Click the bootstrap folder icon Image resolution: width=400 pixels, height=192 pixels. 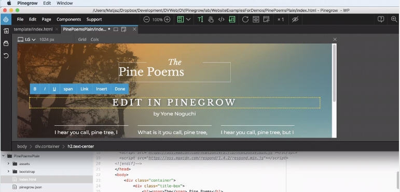pos(15,171)
